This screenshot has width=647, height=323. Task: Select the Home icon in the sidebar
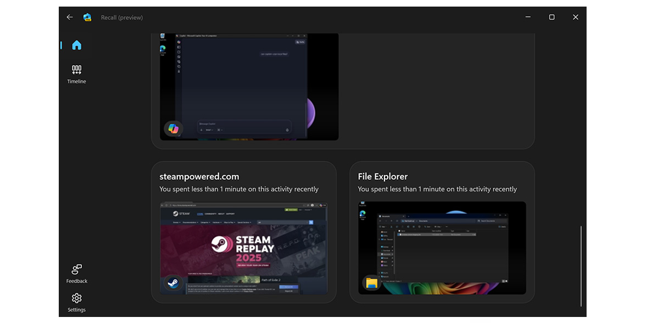[x=76, y=46]
